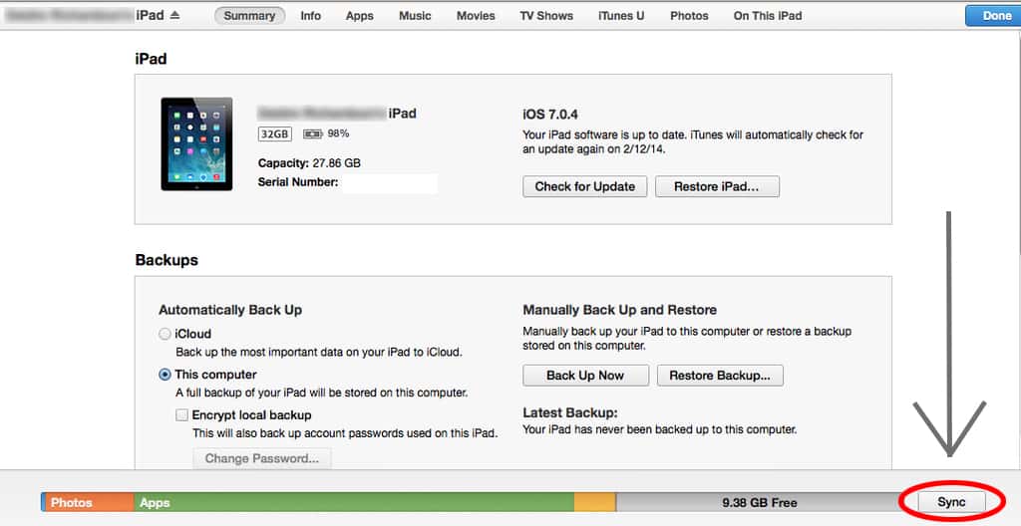Click the greyed Change Password... button

pyautogui.click(x=262, y=458)
